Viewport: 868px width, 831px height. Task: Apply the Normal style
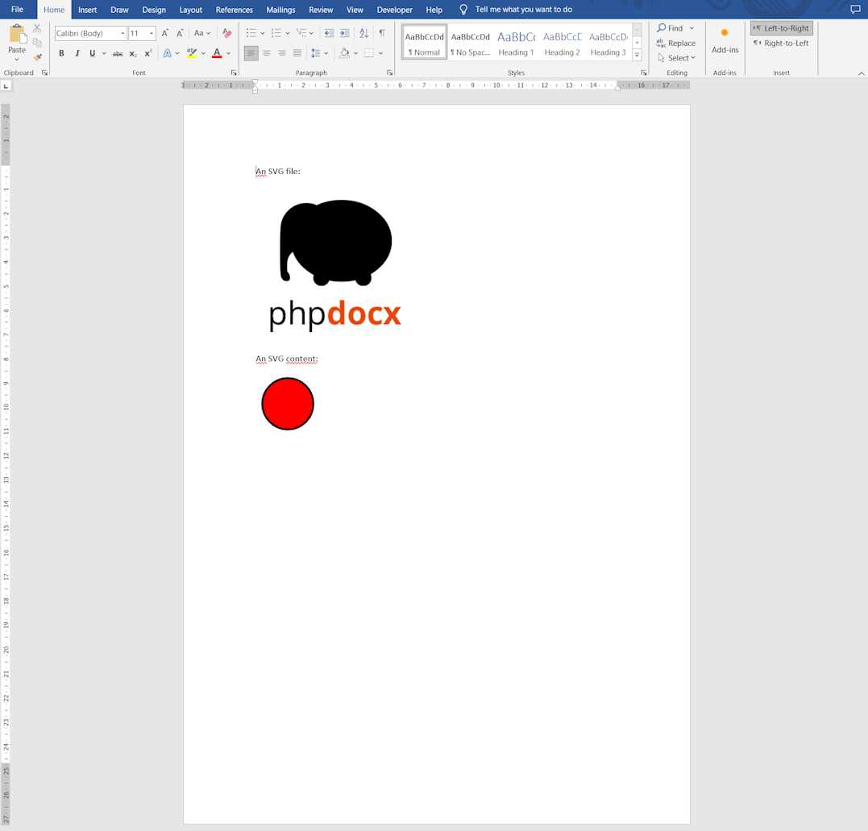(425, 42)
